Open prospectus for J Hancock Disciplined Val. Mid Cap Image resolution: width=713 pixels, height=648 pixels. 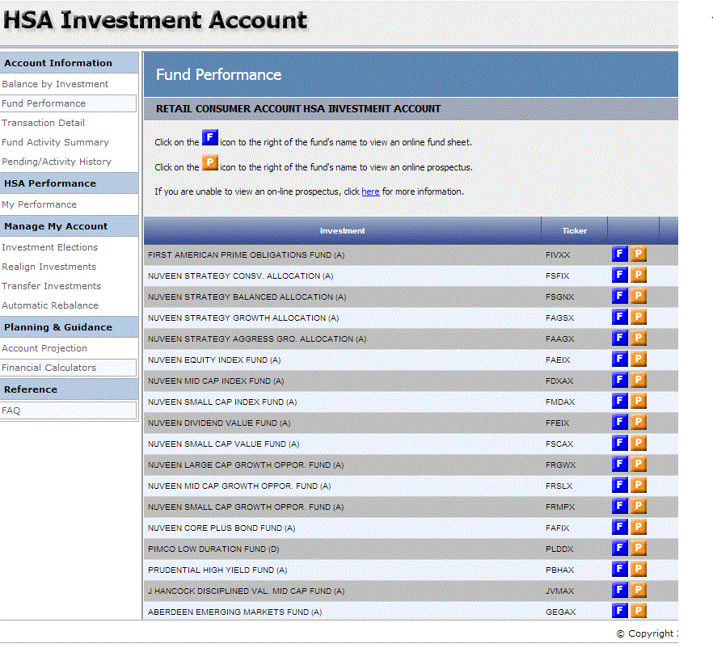click(x=639, y=590)
